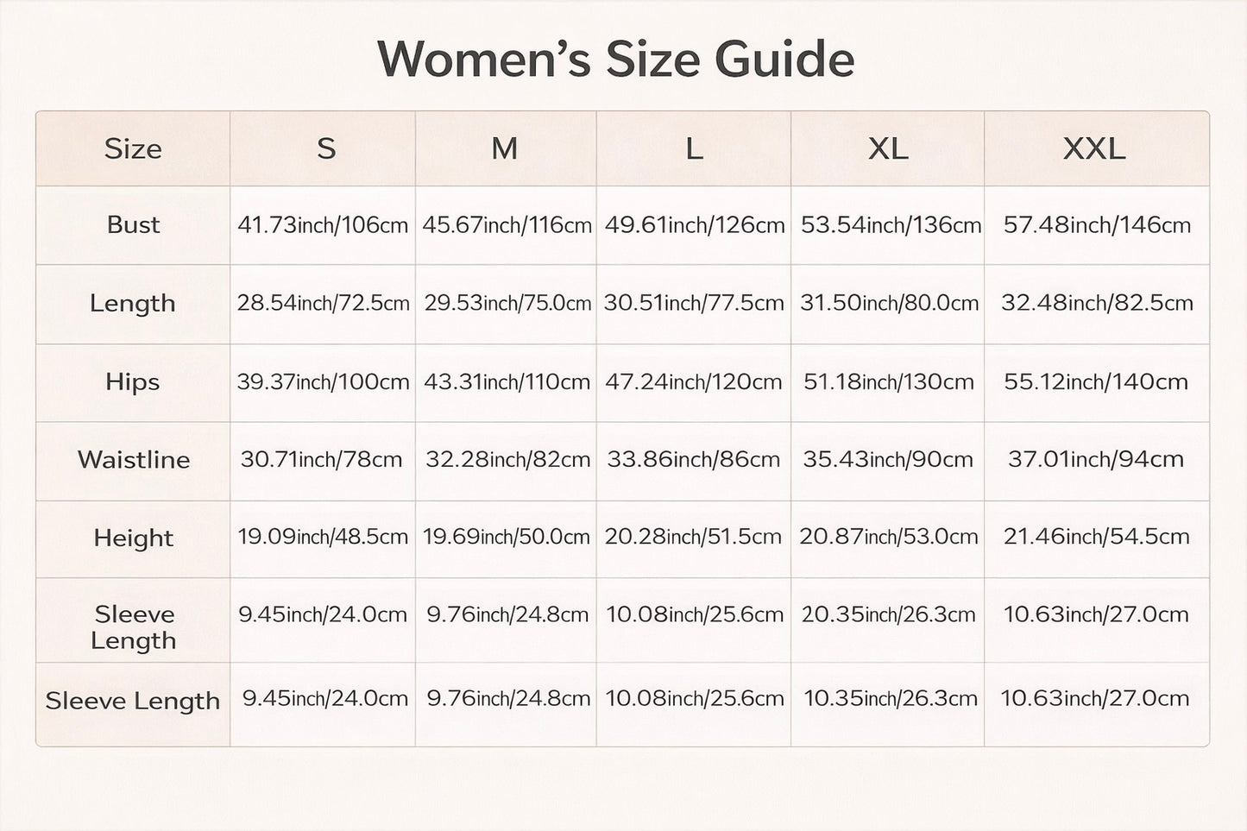The height and width of the screenshot is (831, 1247).
Task: Select the M size column header
Action: point(505,148)
